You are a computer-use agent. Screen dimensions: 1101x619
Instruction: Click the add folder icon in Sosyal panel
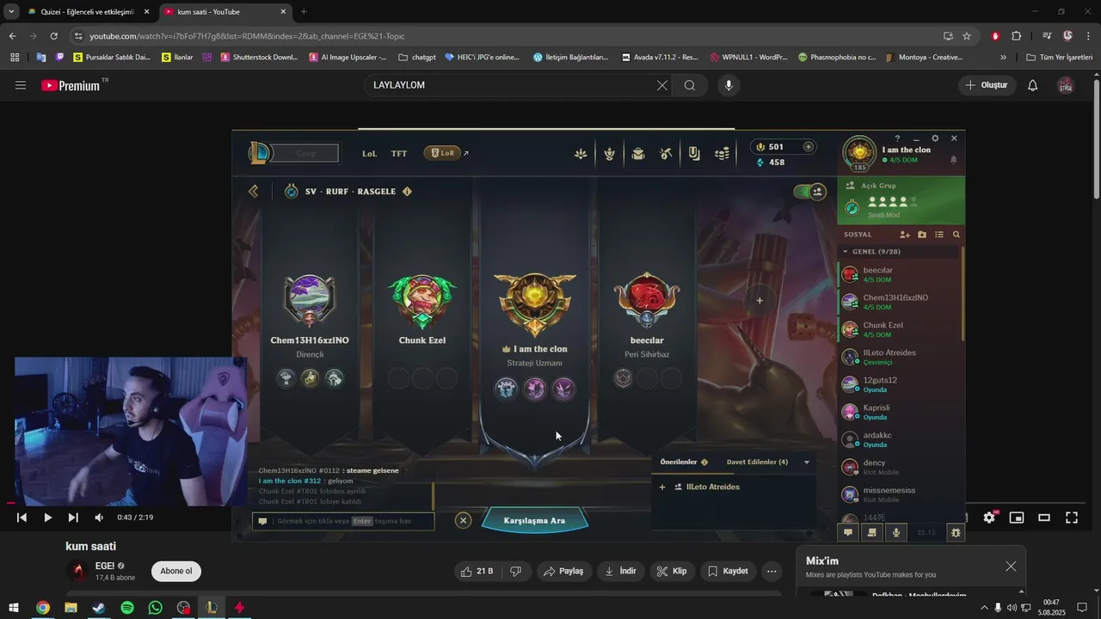922,235
